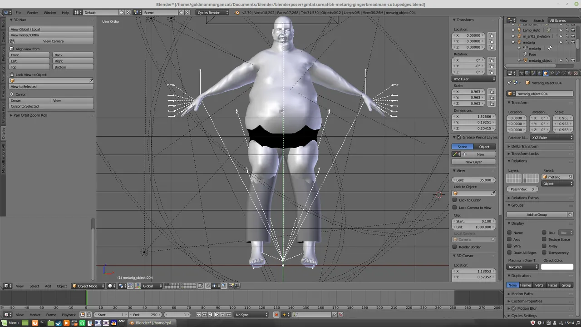Hide Lamp_right with its eye icon
Screen dimensions: 581x327
point(561,30)
